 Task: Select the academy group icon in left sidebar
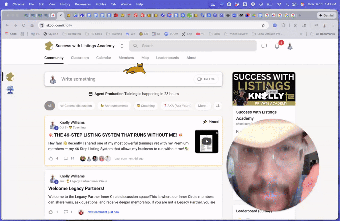click(x=10, y=77)
